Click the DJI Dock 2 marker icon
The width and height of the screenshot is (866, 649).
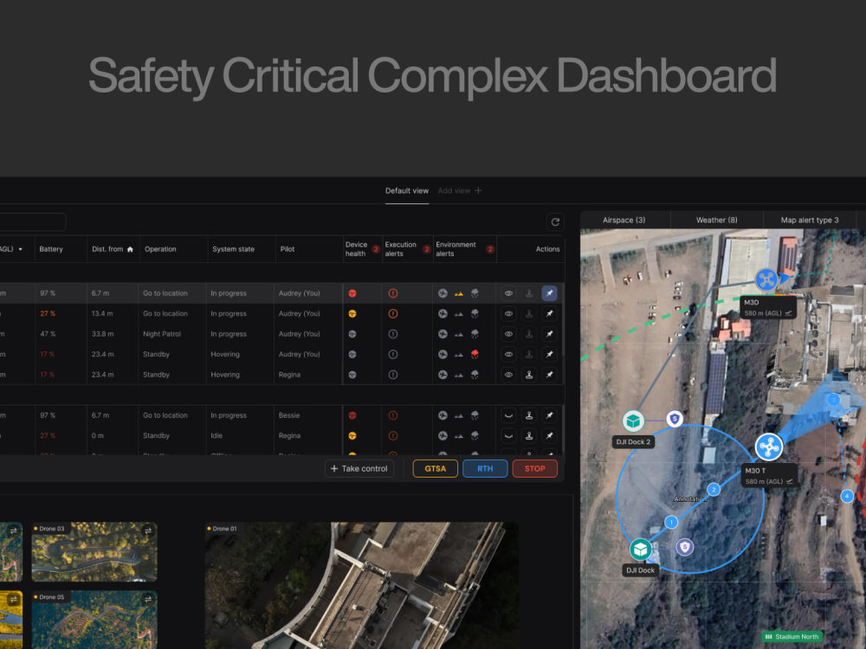634,421
